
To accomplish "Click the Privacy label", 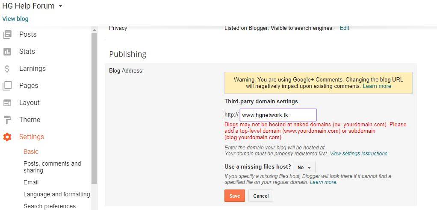I will [x=118, y=28].
